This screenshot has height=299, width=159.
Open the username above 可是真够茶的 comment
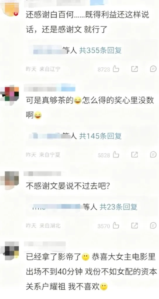pyautogui.click(x=49, y=88)
